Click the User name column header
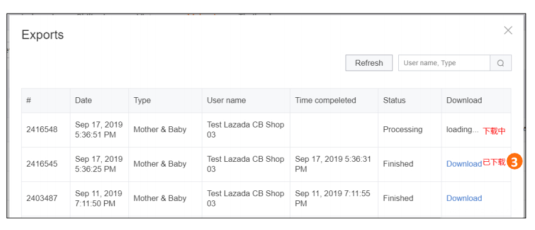Screen dimensions: 535x230 click(x=226, y=100)
